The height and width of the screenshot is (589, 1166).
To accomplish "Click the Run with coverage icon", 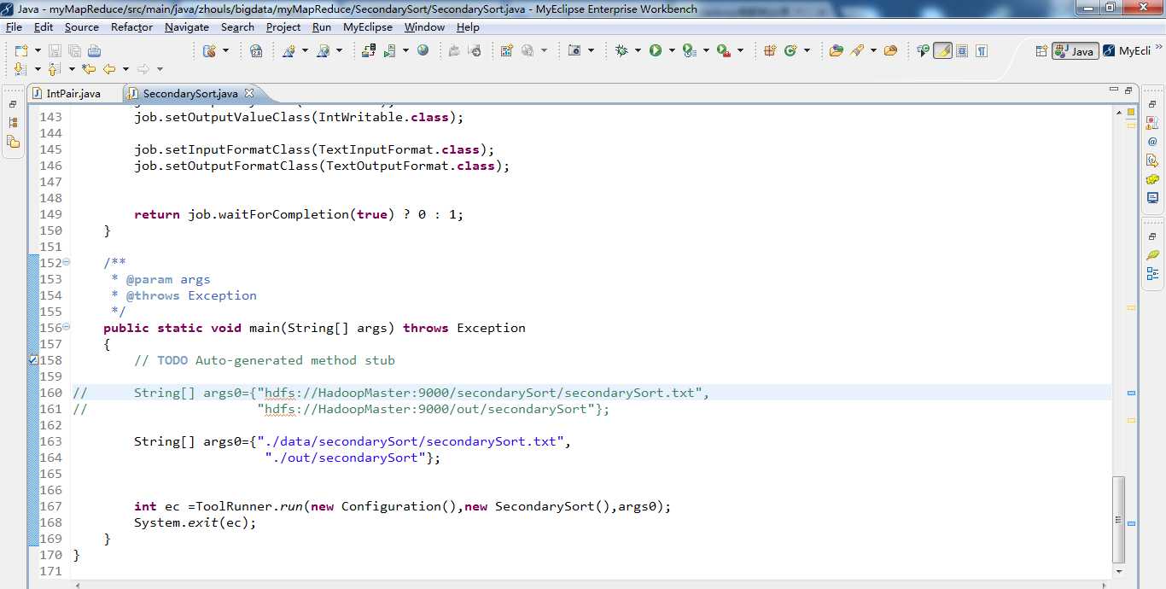I will click(689, 50).
